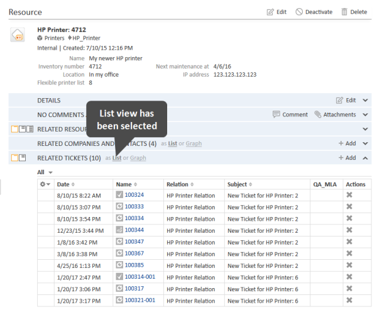Remove relation to ticket 100333
Viewport: 377px width, 312px height.
pos(349,206)
